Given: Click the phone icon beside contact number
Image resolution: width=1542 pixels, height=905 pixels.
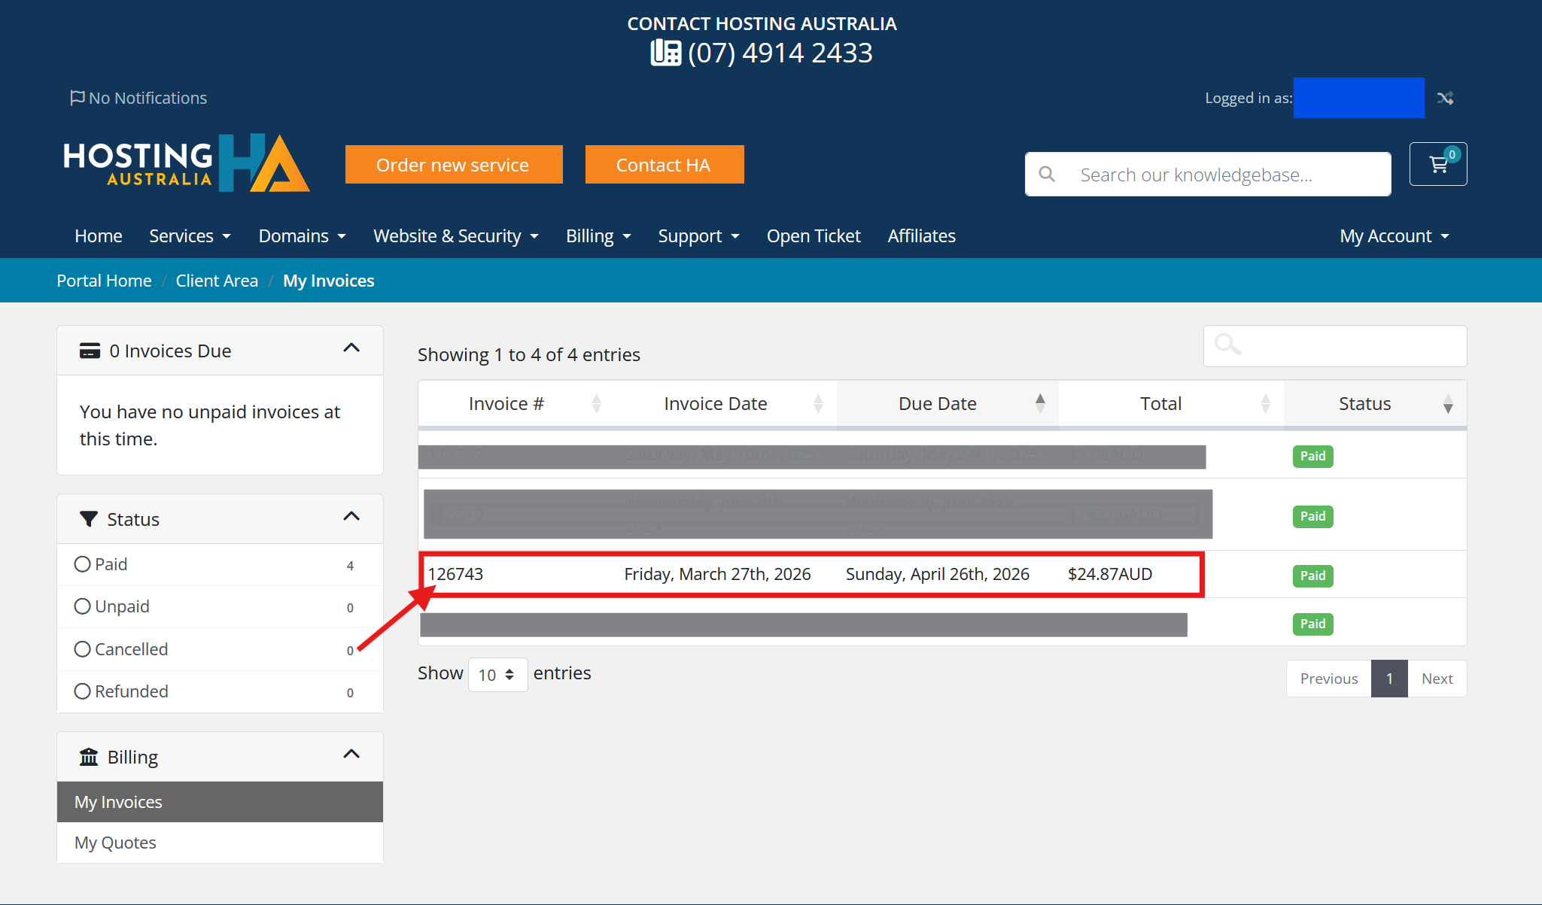Looking at the screenshot, I should pos(666,53).
